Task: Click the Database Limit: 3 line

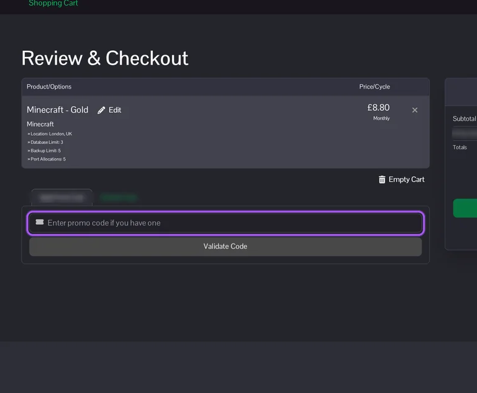Action: (45, 142)
